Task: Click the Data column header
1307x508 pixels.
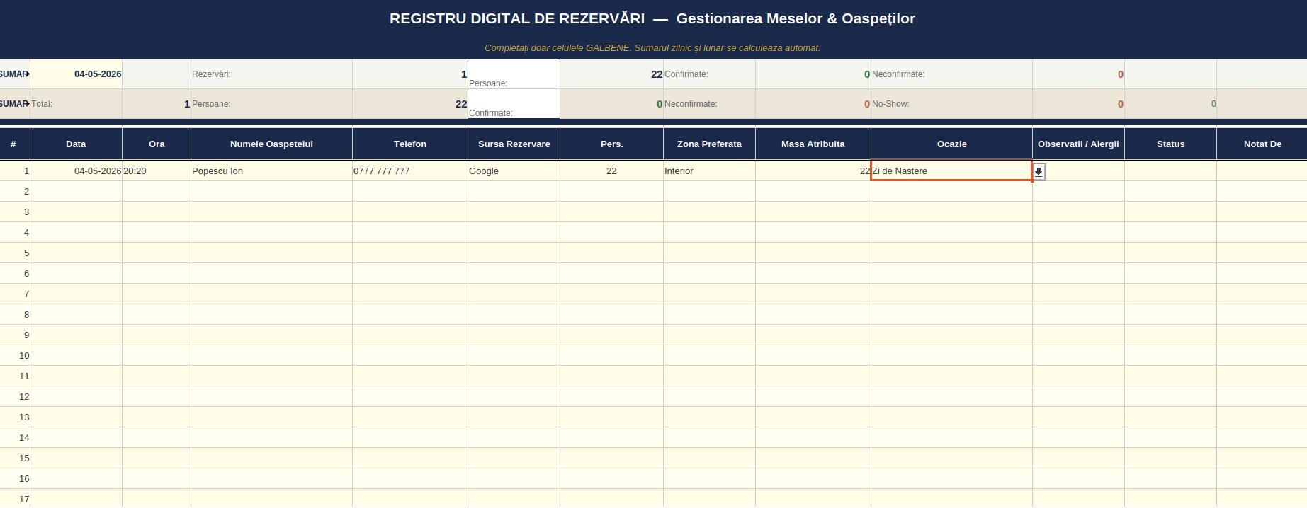Action: point(76,144)
